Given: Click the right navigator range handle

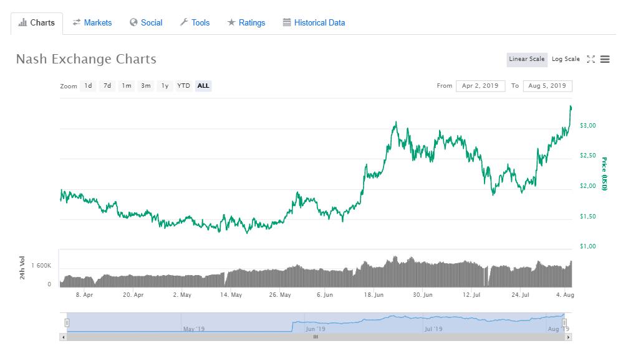Looking at the screenshot, I should [x=564, y=323].
